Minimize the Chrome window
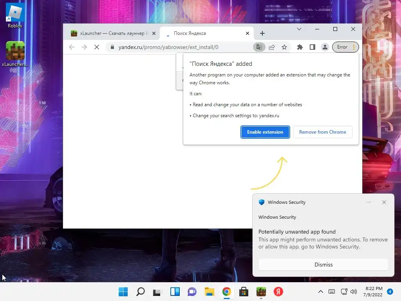The image size is (401, 301). click(317, 29)
